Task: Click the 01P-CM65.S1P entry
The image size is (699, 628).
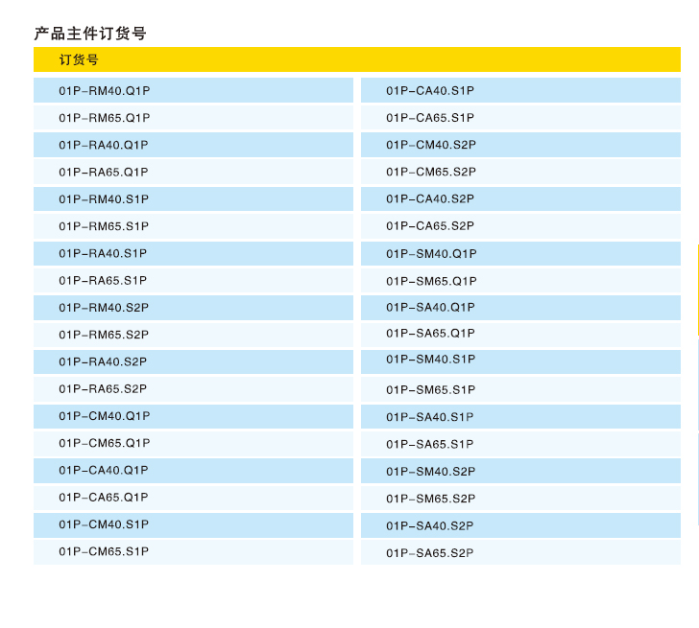Action: coord(104,551)
